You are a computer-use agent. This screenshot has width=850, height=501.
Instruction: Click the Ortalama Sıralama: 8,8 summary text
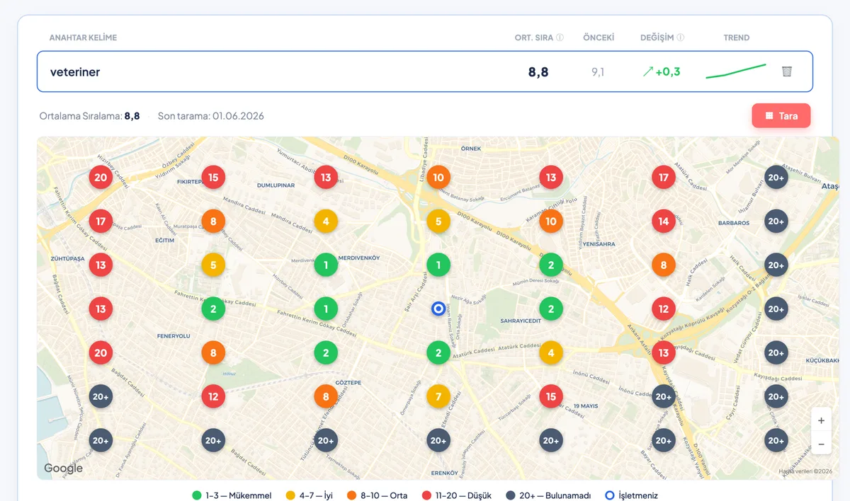(x=89, y=115)
